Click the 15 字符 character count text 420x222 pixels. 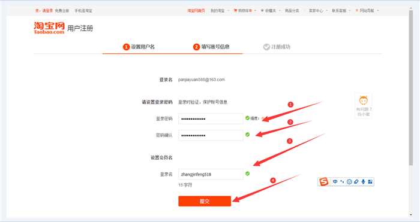tap(185, 185)
